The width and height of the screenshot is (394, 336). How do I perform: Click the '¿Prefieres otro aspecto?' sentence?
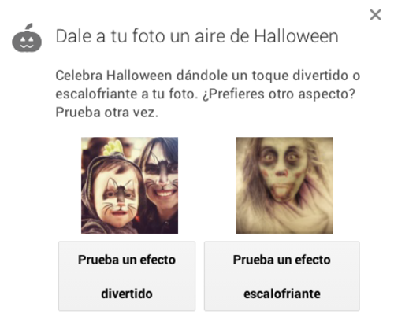pos(279,94)
